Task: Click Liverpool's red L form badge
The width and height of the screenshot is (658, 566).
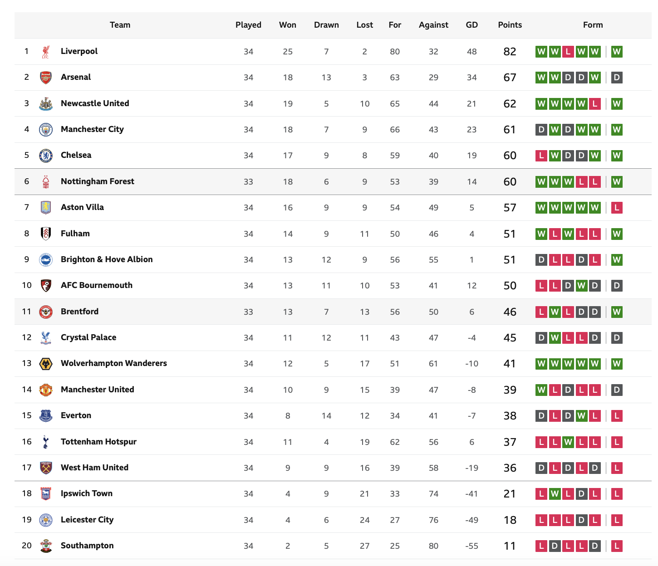Action: coord(568,52)
